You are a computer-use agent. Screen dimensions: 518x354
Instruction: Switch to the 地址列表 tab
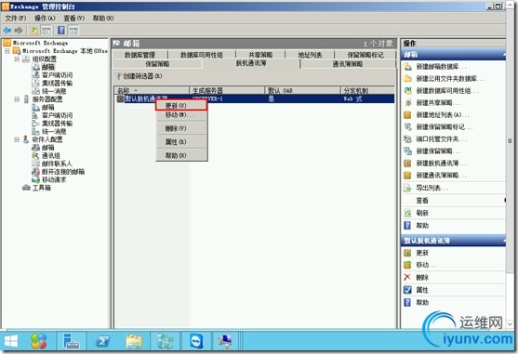pos(310,55)
